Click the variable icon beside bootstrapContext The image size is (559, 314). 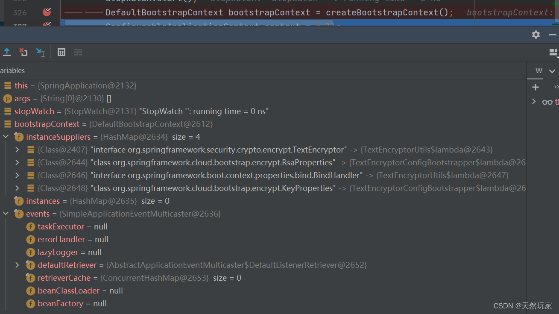[7, 124]
